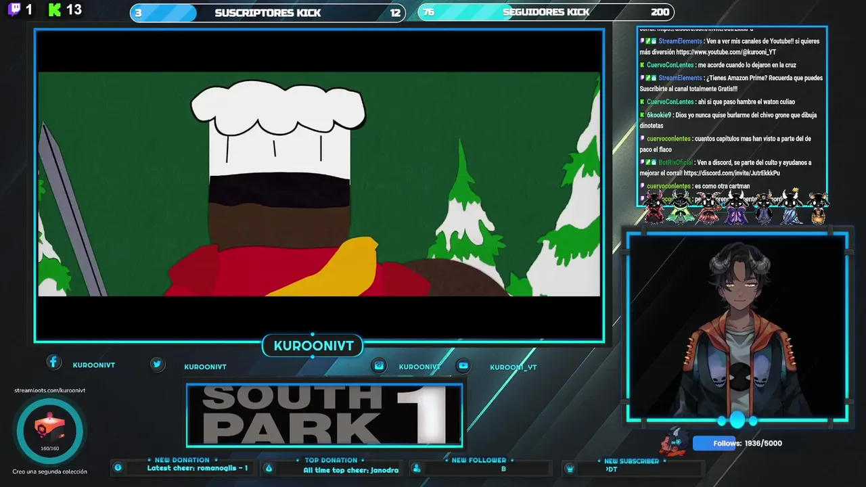Click the South Park 1 title banner
Viewport: 866px width, 487px height.
click(325, 415)
